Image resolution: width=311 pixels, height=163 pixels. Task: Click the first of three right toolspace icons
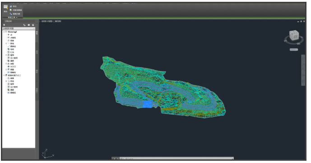click(24, 25)
